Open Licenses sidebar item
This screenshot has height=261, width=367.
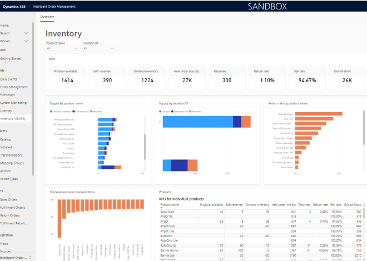[6, 111]
